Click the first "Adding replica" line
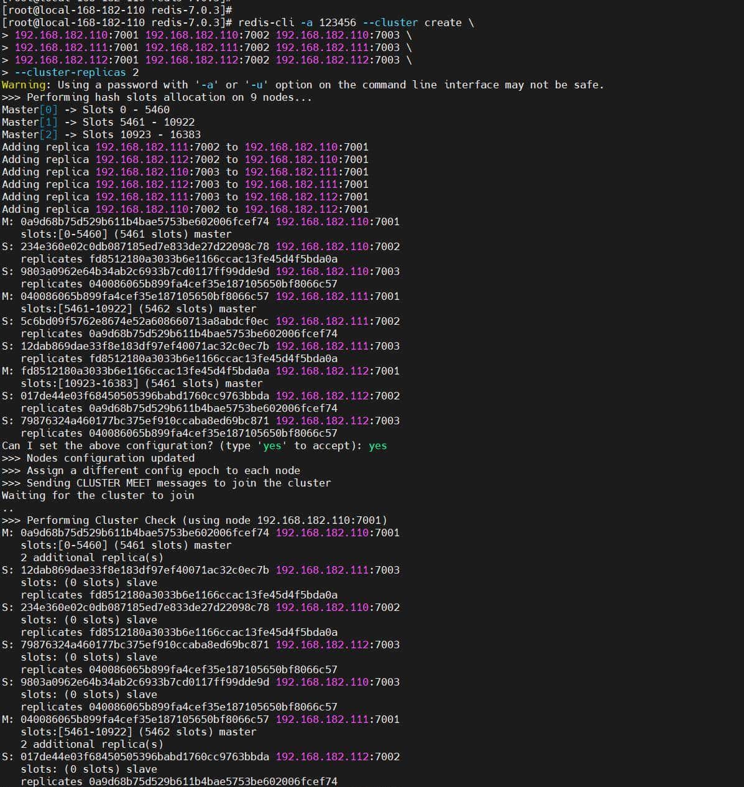 click(185, 147)
